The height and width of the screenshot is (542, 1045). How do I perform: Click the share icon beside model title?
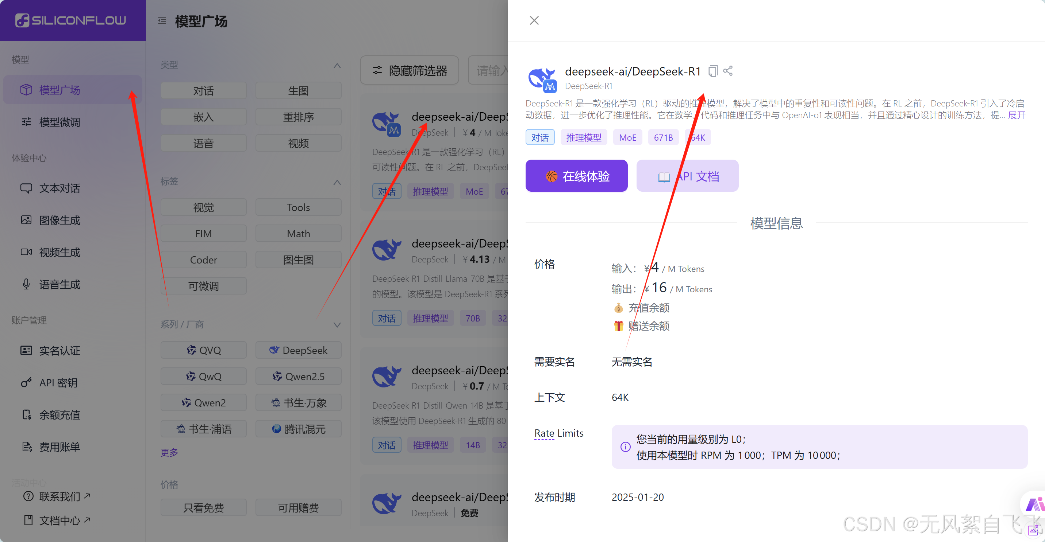pyautogui.click(x=728, y=71)
